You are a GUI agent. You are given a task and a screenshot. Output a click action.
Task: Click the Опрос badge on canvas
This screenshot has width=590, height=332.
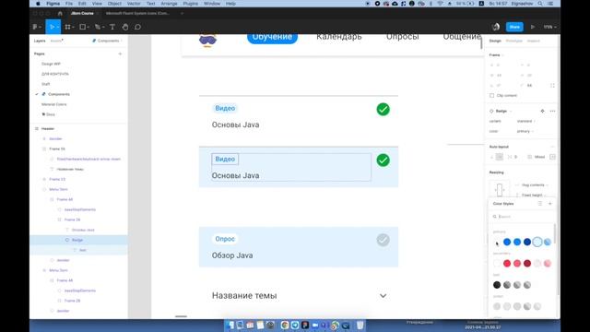pyautogui.click(x=225, y=239)
